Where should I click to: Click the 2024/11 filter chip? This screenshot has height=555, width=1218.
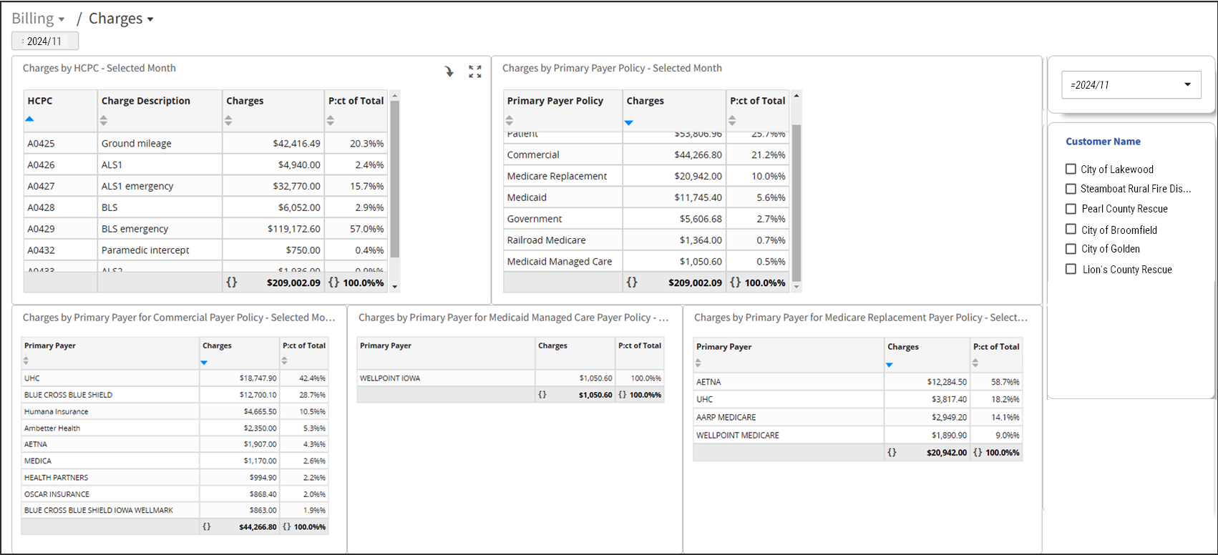tap(44, 41)
